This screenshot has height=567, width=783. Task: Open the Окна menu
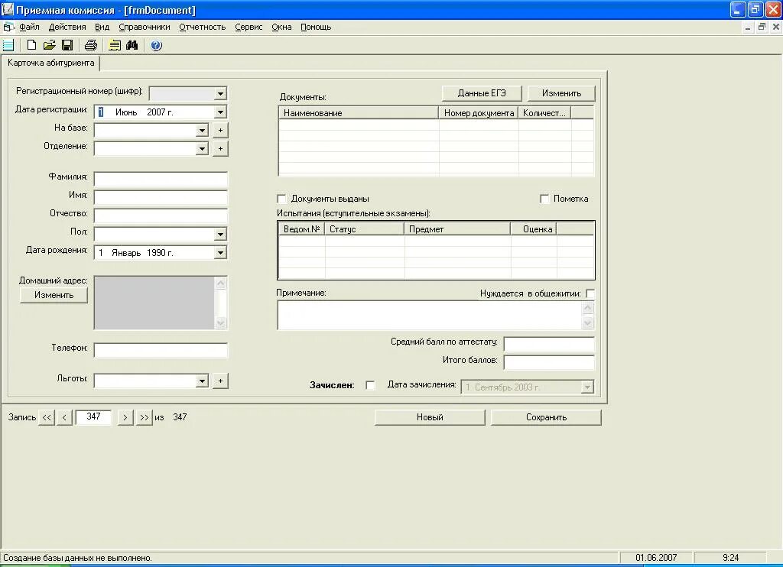(281, 27)
